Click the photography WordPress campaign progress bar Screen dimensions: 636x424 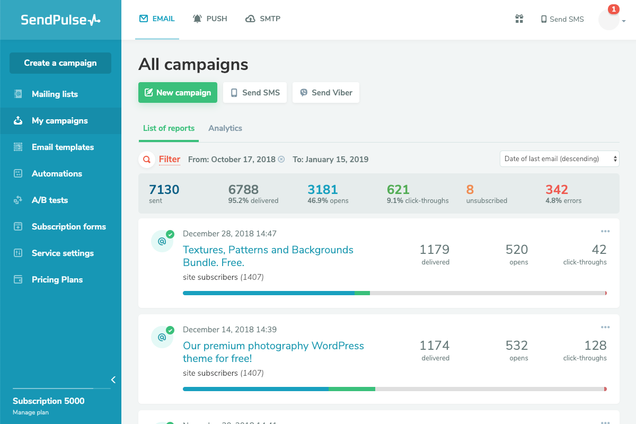(x=395, y=389)
